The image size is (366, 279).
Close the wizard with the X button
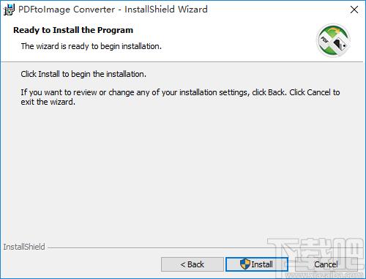(x=354, y=10)
